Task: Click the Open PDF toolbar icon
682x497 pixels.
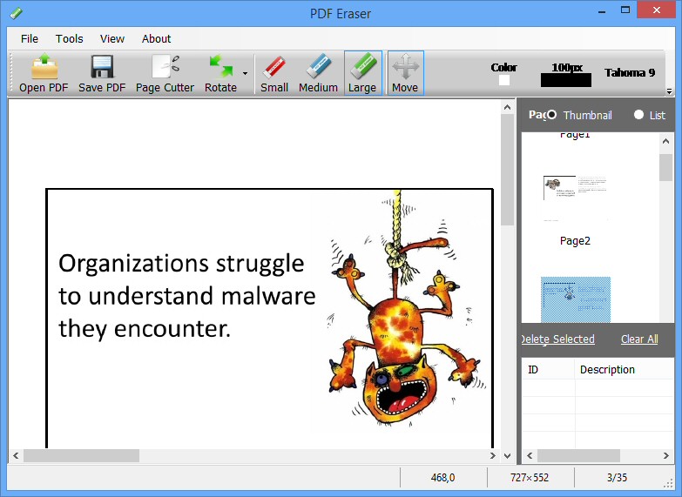Action: point(44,73)
